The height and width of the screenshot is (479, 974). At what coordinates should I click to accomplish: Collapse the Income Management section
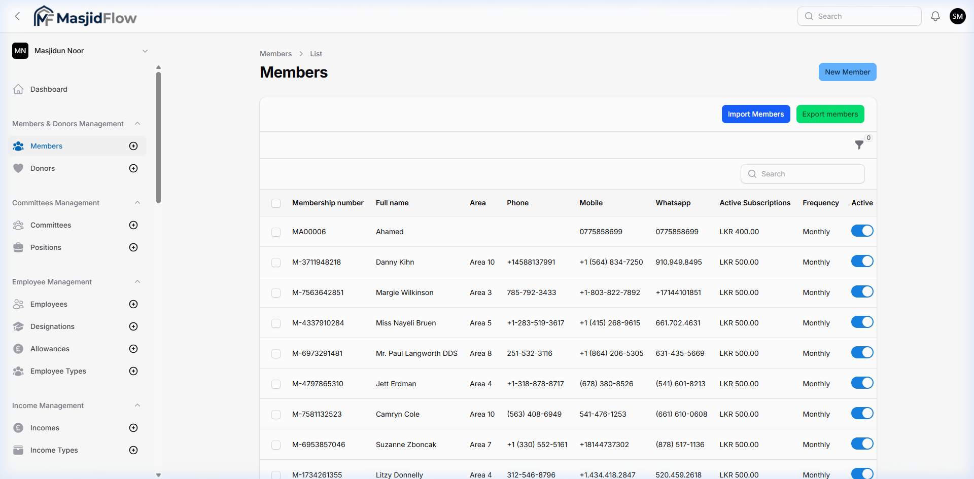pyautogui.click(x=137, y=405)
